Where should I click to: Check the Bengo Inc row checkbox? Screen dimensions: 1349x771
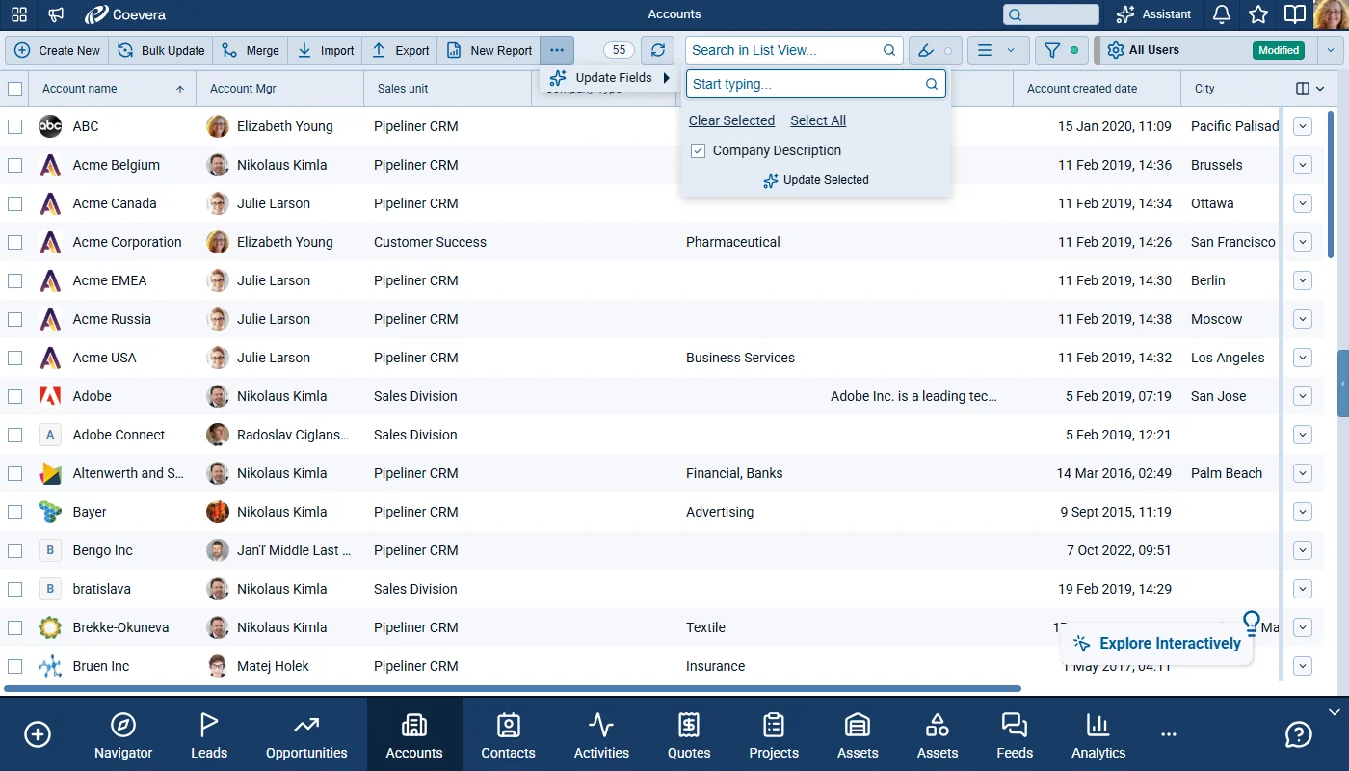pos(14,550)
